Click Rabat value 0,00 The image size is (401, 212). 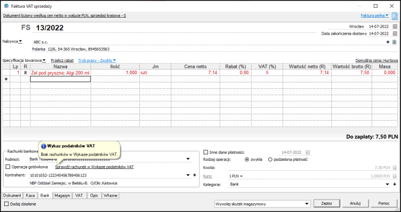[x=236, y=72]
